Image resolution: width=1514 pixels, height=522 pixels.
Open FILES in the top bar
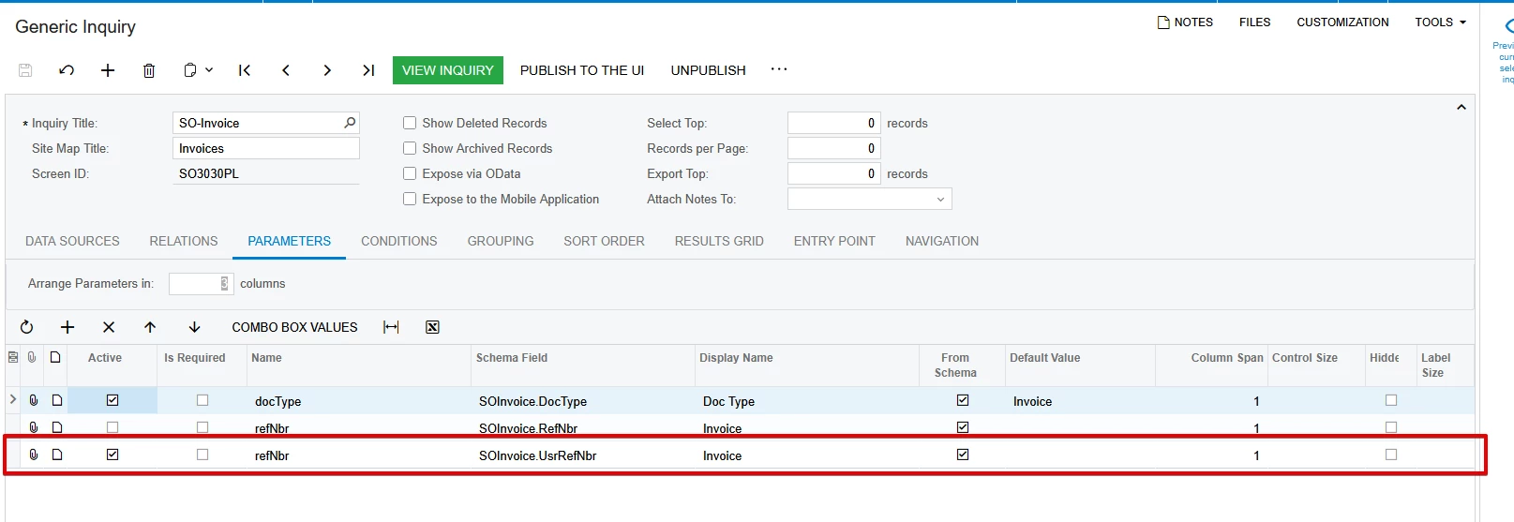1254,22
